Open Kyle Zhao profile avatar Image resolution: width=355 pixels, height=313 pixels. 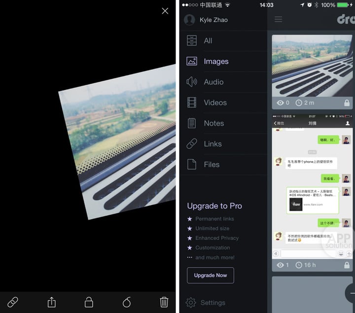[x=189, y=20]
